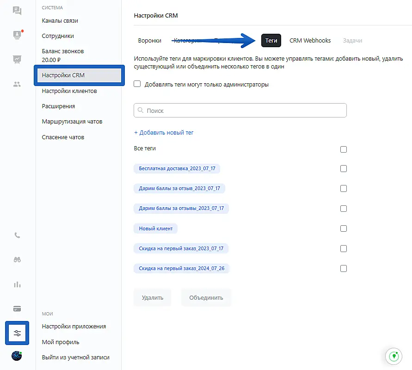Open the bar chart statistics icon
The height and width of the screenshot is (370, 412).
click(x=17, y=284)
